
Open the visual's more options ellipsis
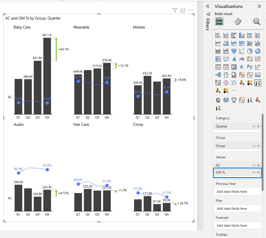pos(191,10)
